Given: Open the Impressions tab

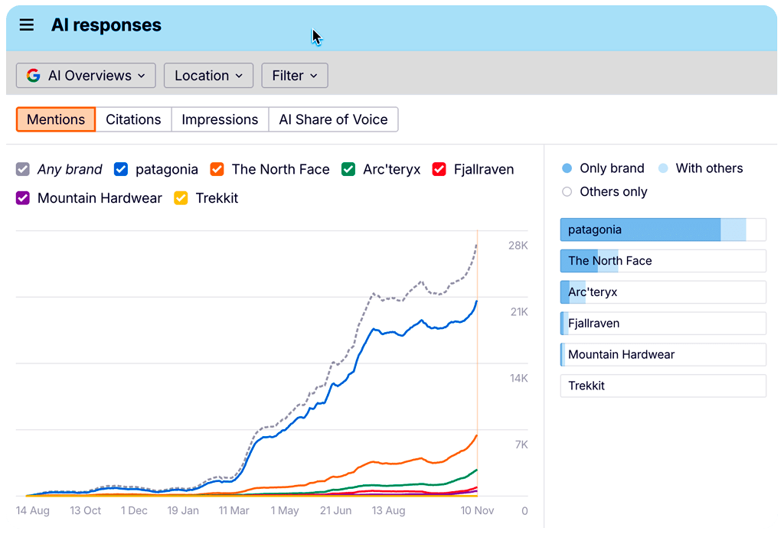Looking at the screenshot, I should (x=220, y=119).
